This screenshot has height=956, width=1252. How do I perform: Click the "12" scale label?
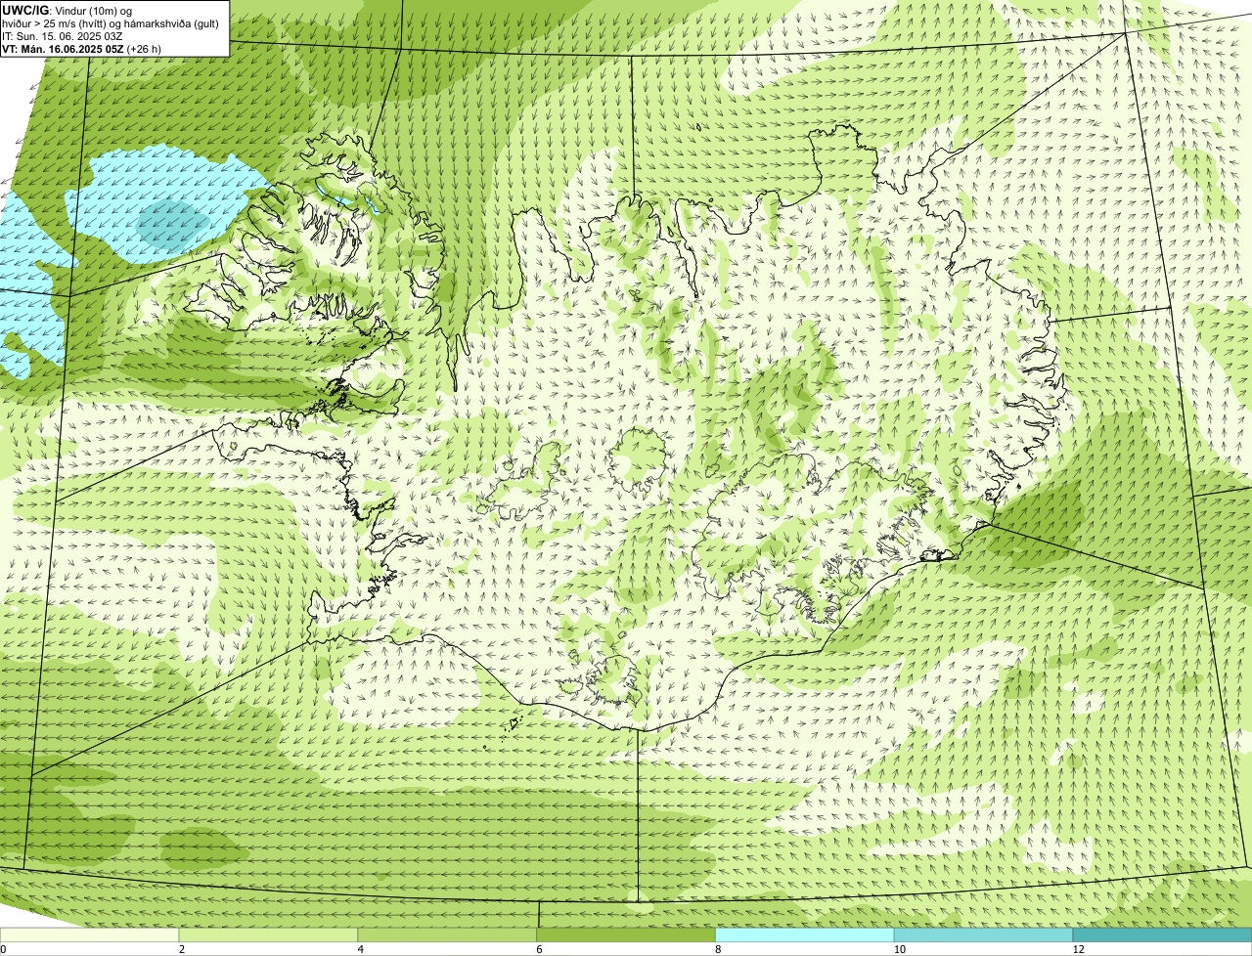coord(1077,949)
